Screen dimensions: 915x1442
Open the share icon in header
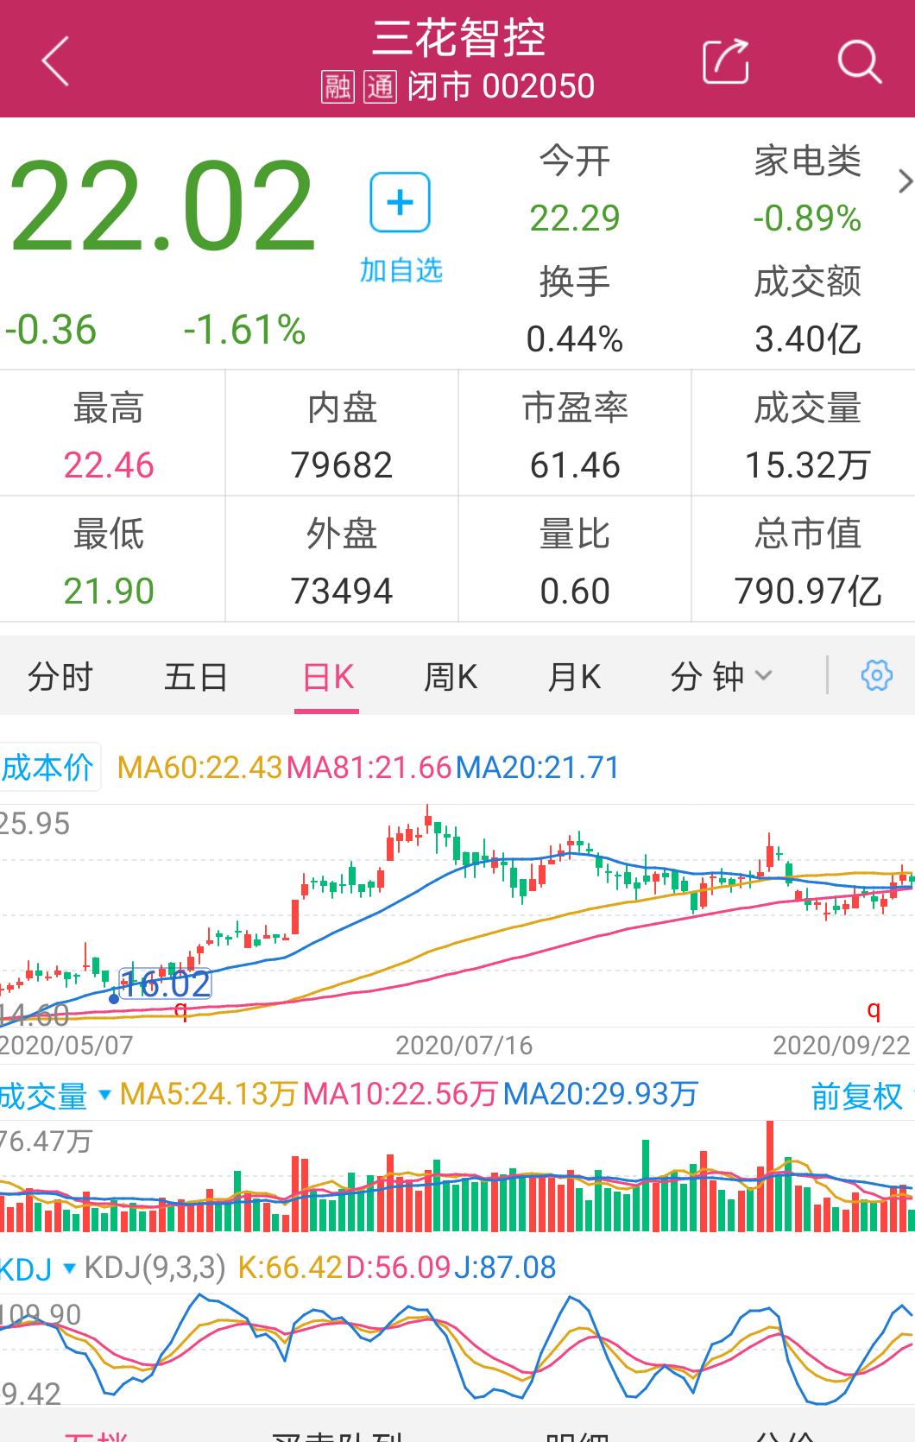pos(725,61)
